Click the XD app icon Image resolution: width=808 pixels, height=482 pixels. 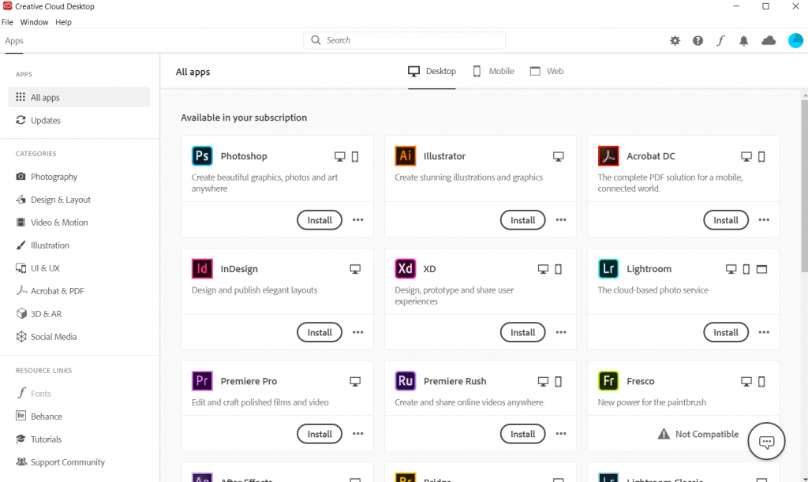pyautogui.click(x=405, y=269)
